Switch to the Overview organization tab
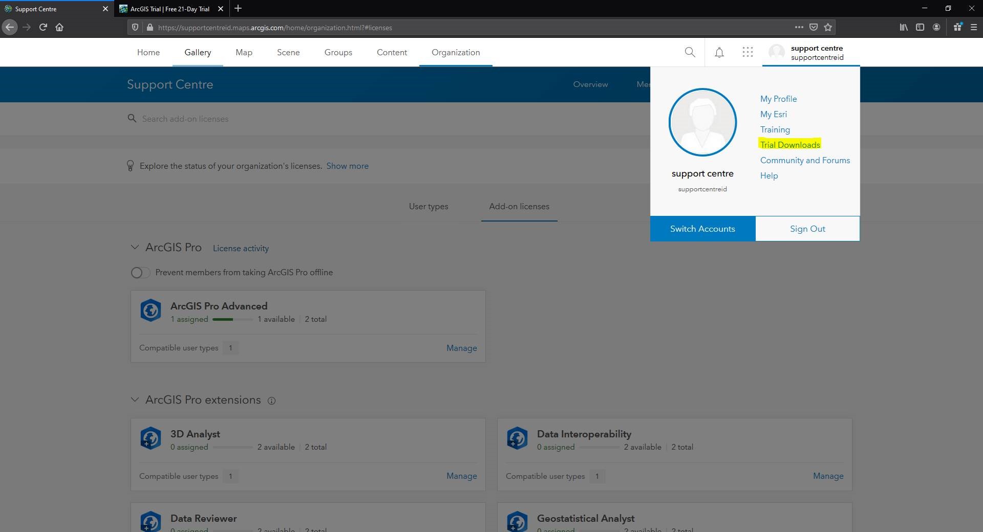The image size is (983, 532). tap(590, 84)
